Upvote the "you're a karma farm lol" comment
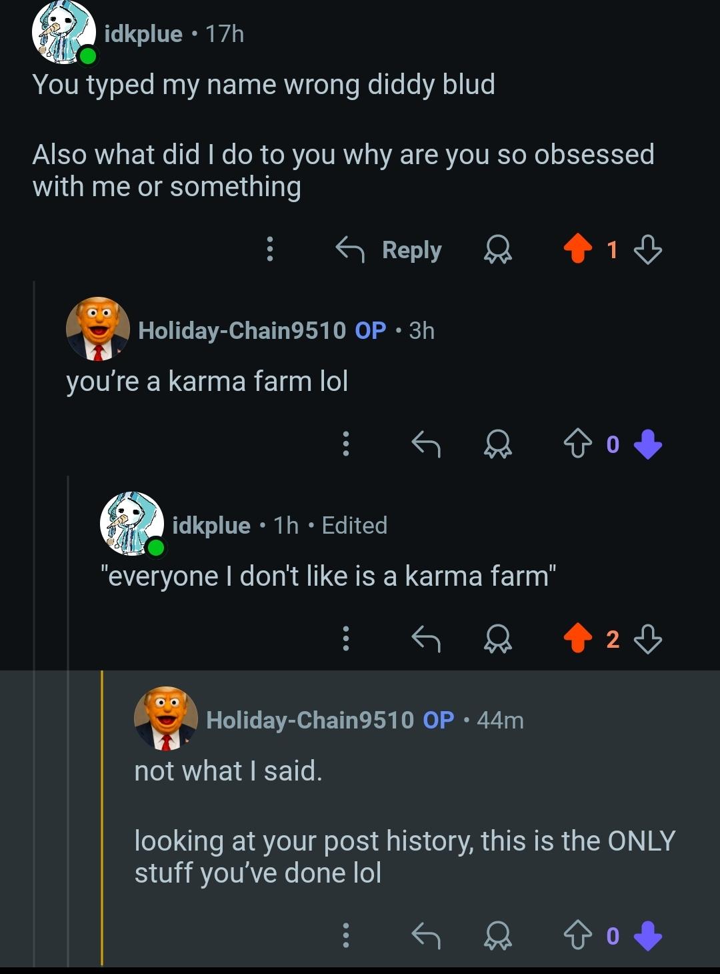The image size is (720, 974). click(x=577, y=444)
